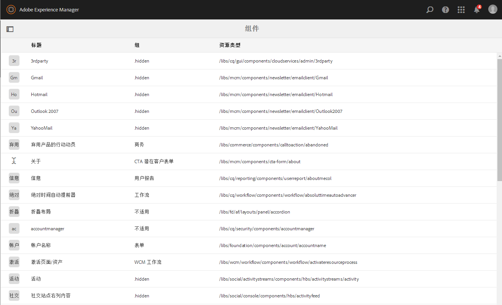Select the '社交站点右列内容' title

(51, 296)
